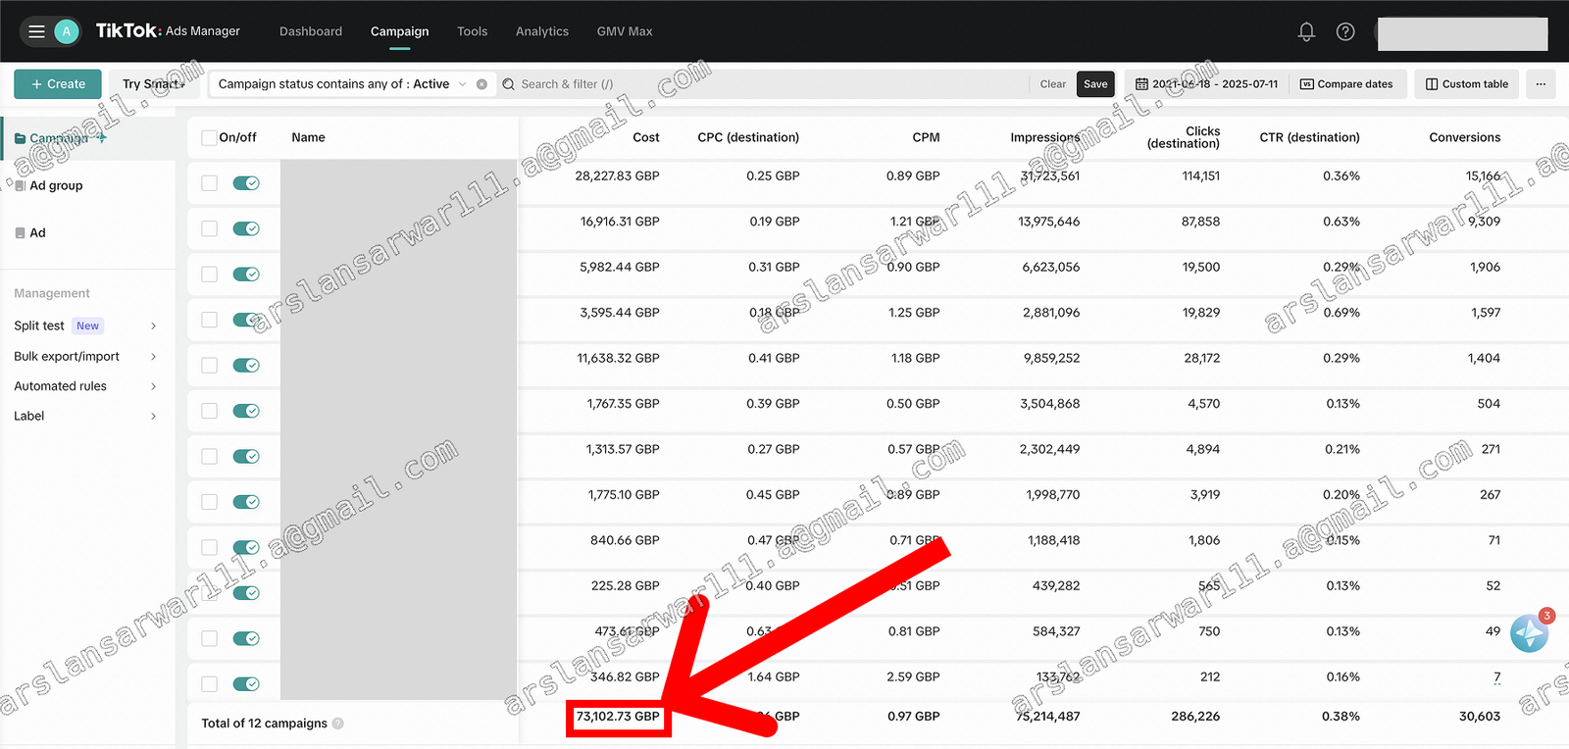The width and height of the screenshot is (1569, 749).
Task: Select the Ad group level in sidebar
Action: 56,185
